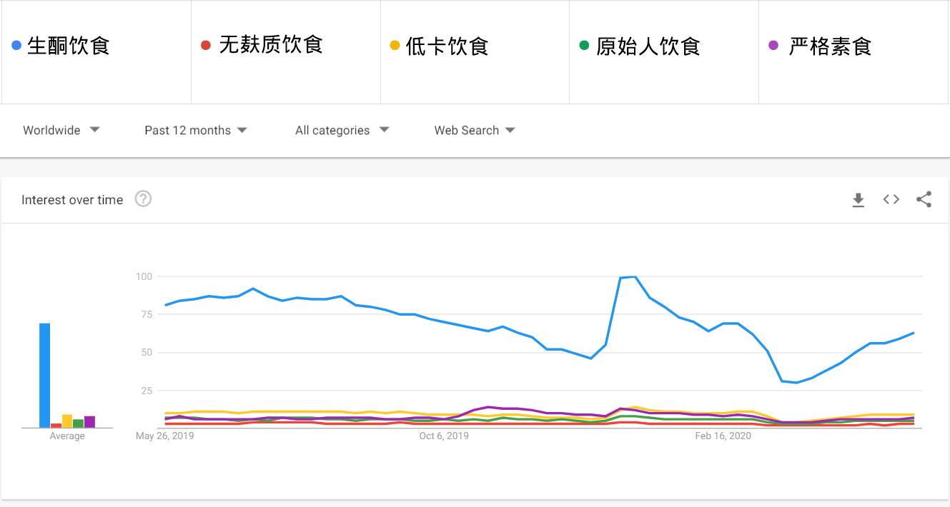Viewport: 950px width, 507px height.
Task: Click the blue average bar
Action: (44, 376)
